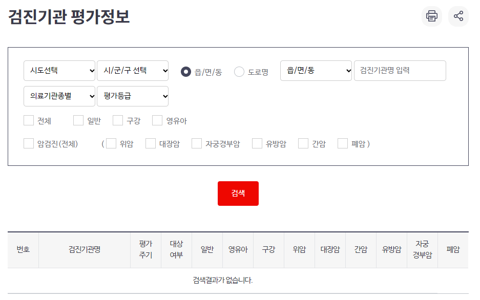Check the 일반 checkbox
The image size is (480, 300).
tap(78, 120)
